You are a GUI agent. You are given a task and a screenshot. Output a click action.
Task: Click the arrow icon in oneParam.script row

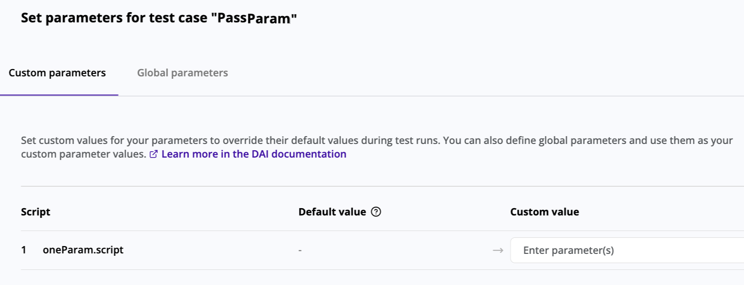click(498, 250)
